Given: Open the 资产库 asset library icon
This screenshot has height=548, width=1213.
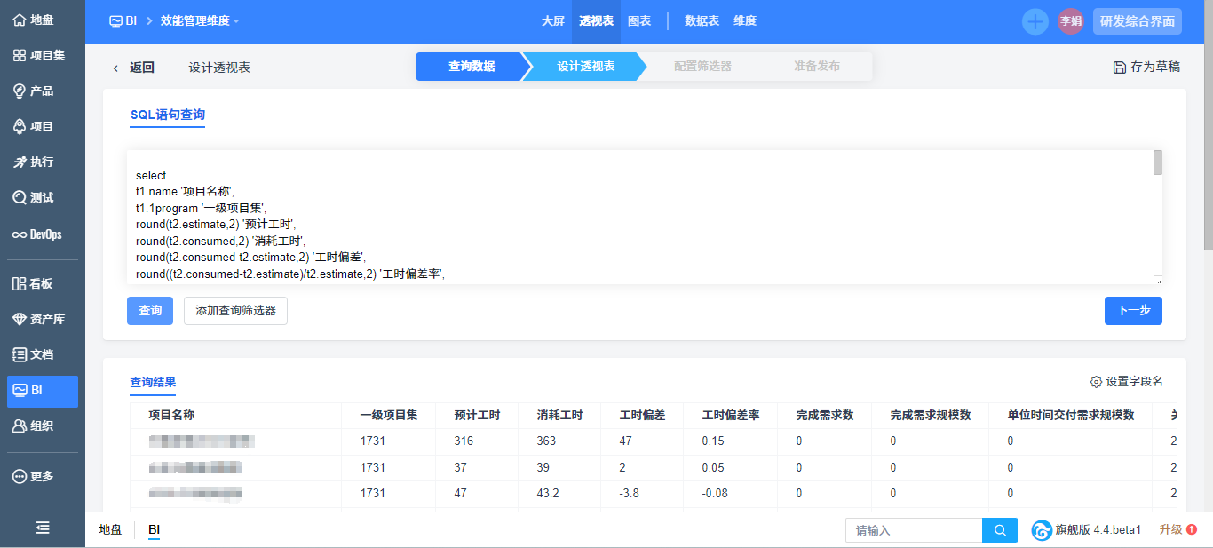Looking at the screenshot, I should point(19,319).
